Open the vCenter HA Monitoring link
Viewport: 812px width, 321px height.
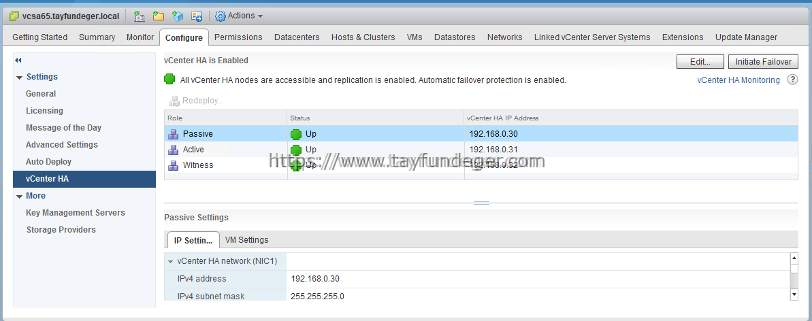coord(738,80)
